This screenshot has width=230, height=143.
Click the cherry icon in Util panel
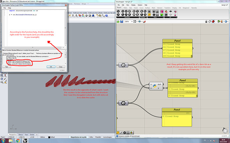coord(166,11)
